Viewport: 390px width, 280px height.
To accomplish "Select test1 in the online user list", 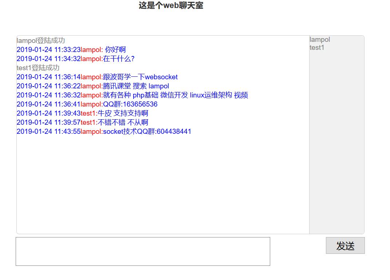I will (x=317, y=48).
